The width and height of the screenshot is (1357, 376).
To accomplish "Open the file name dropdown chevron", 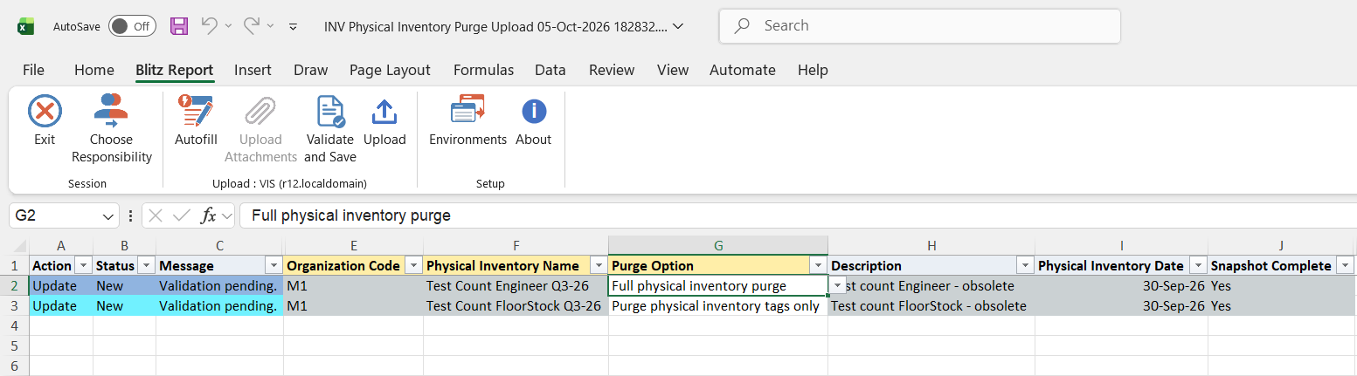I will coord(679,26).
